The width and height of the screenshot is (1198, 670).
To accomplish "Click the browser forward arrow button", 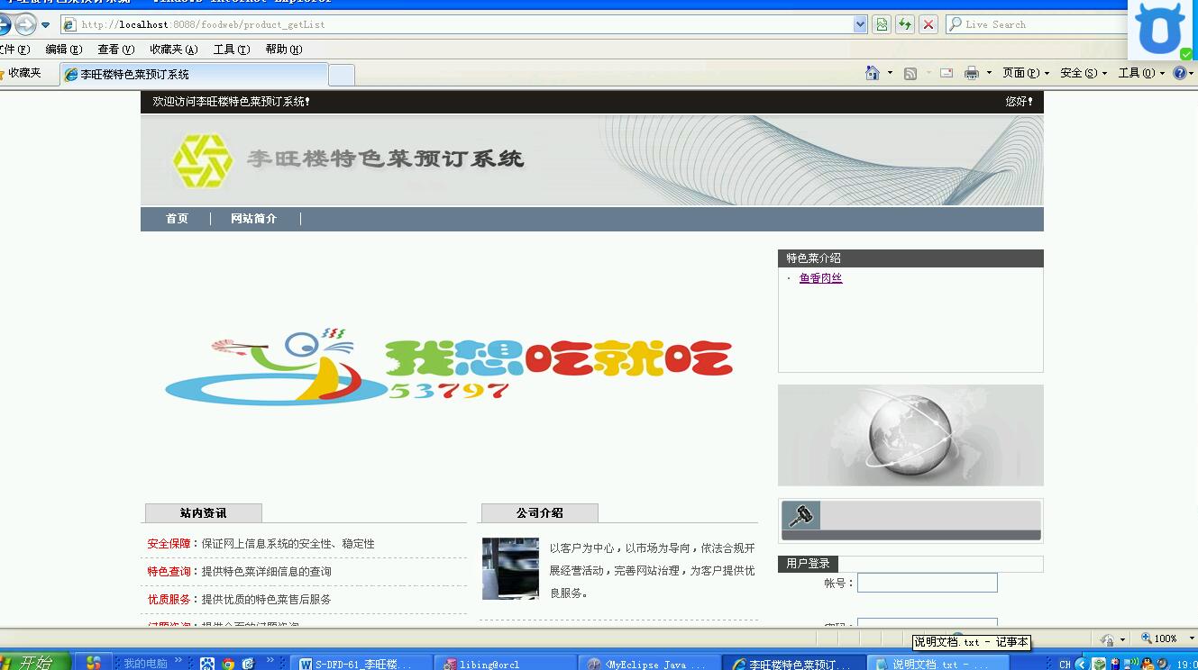I will [25, 24].
